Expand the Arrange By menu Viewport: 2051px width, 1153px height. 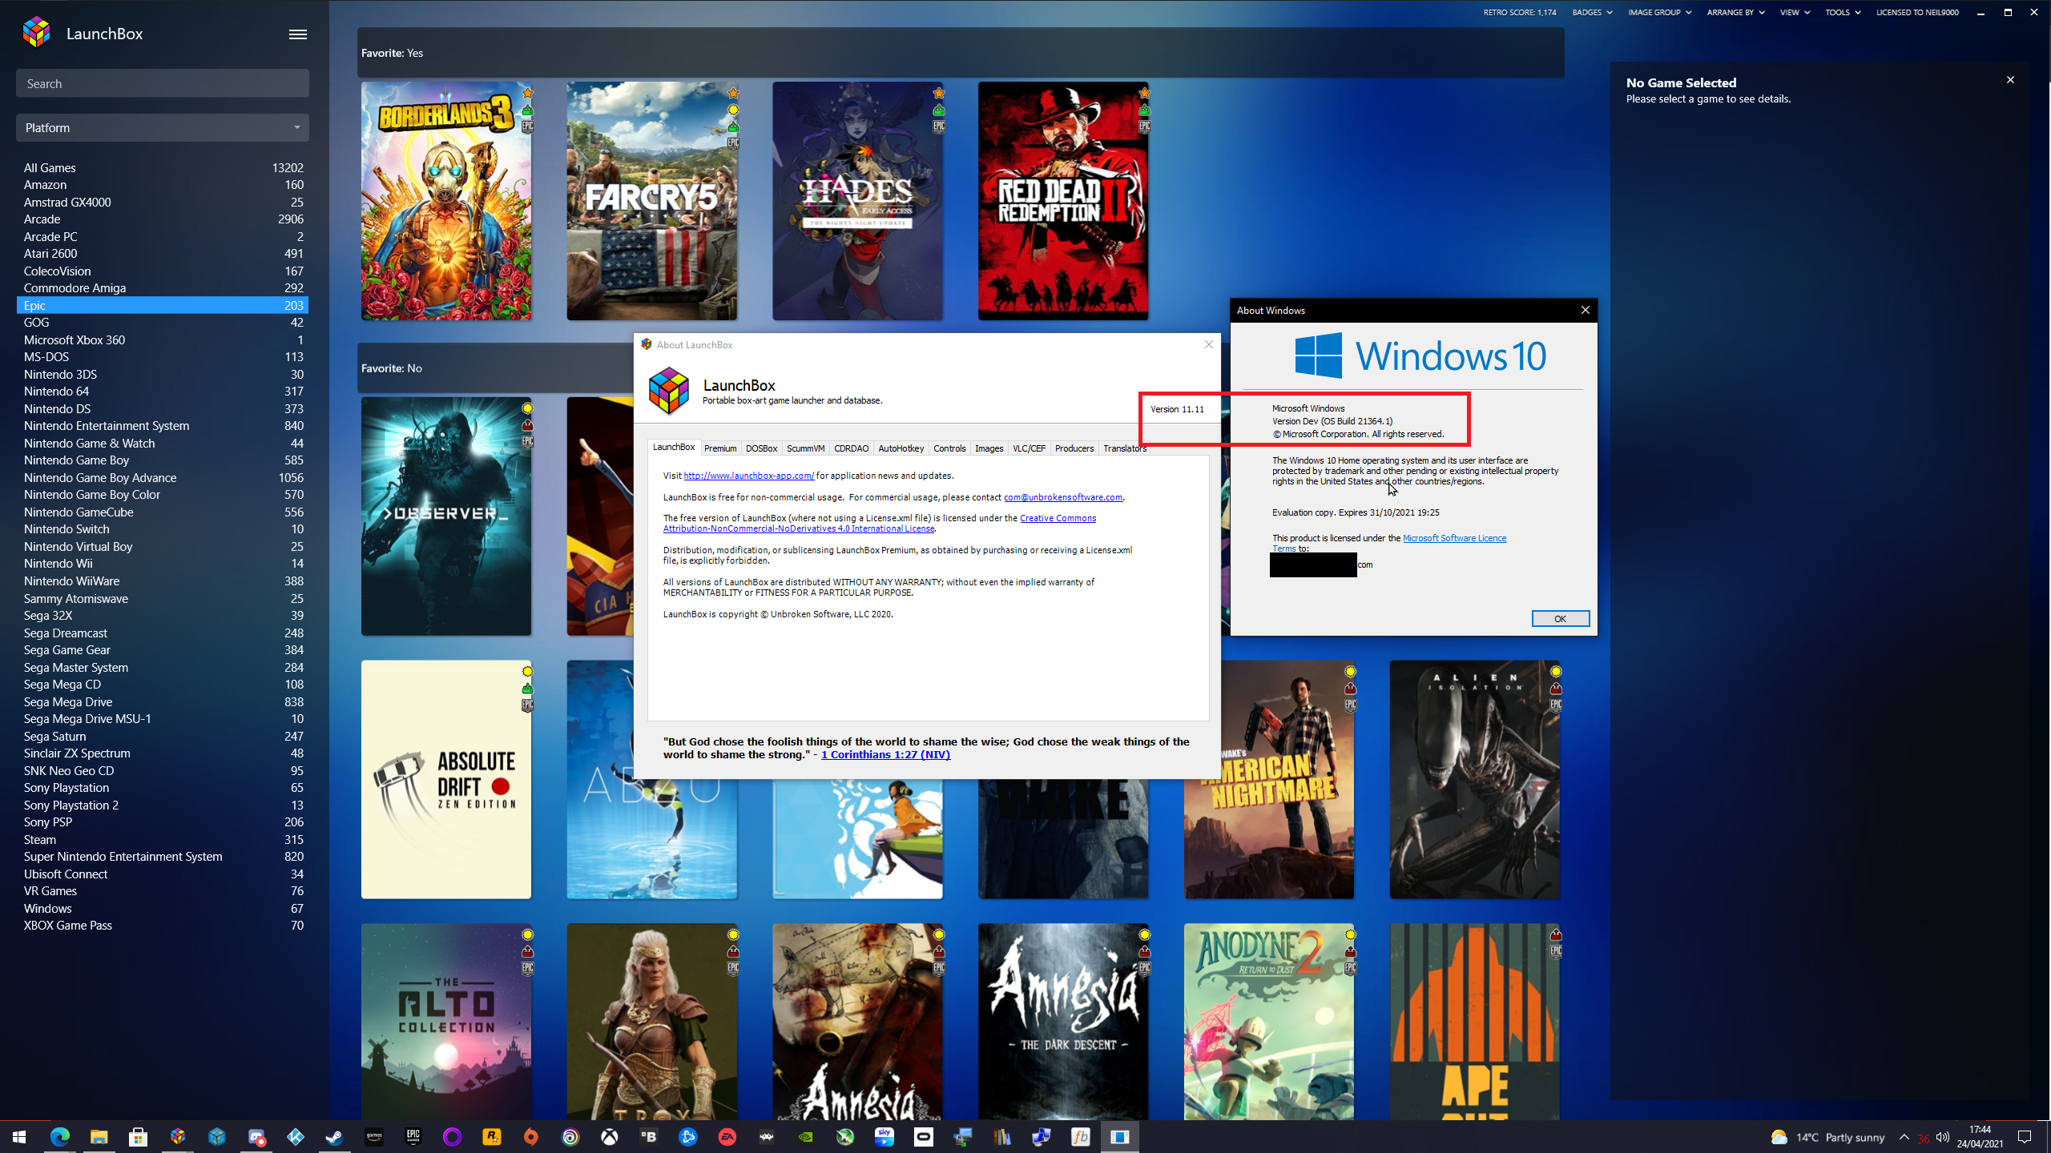[x=1735, y=12]
